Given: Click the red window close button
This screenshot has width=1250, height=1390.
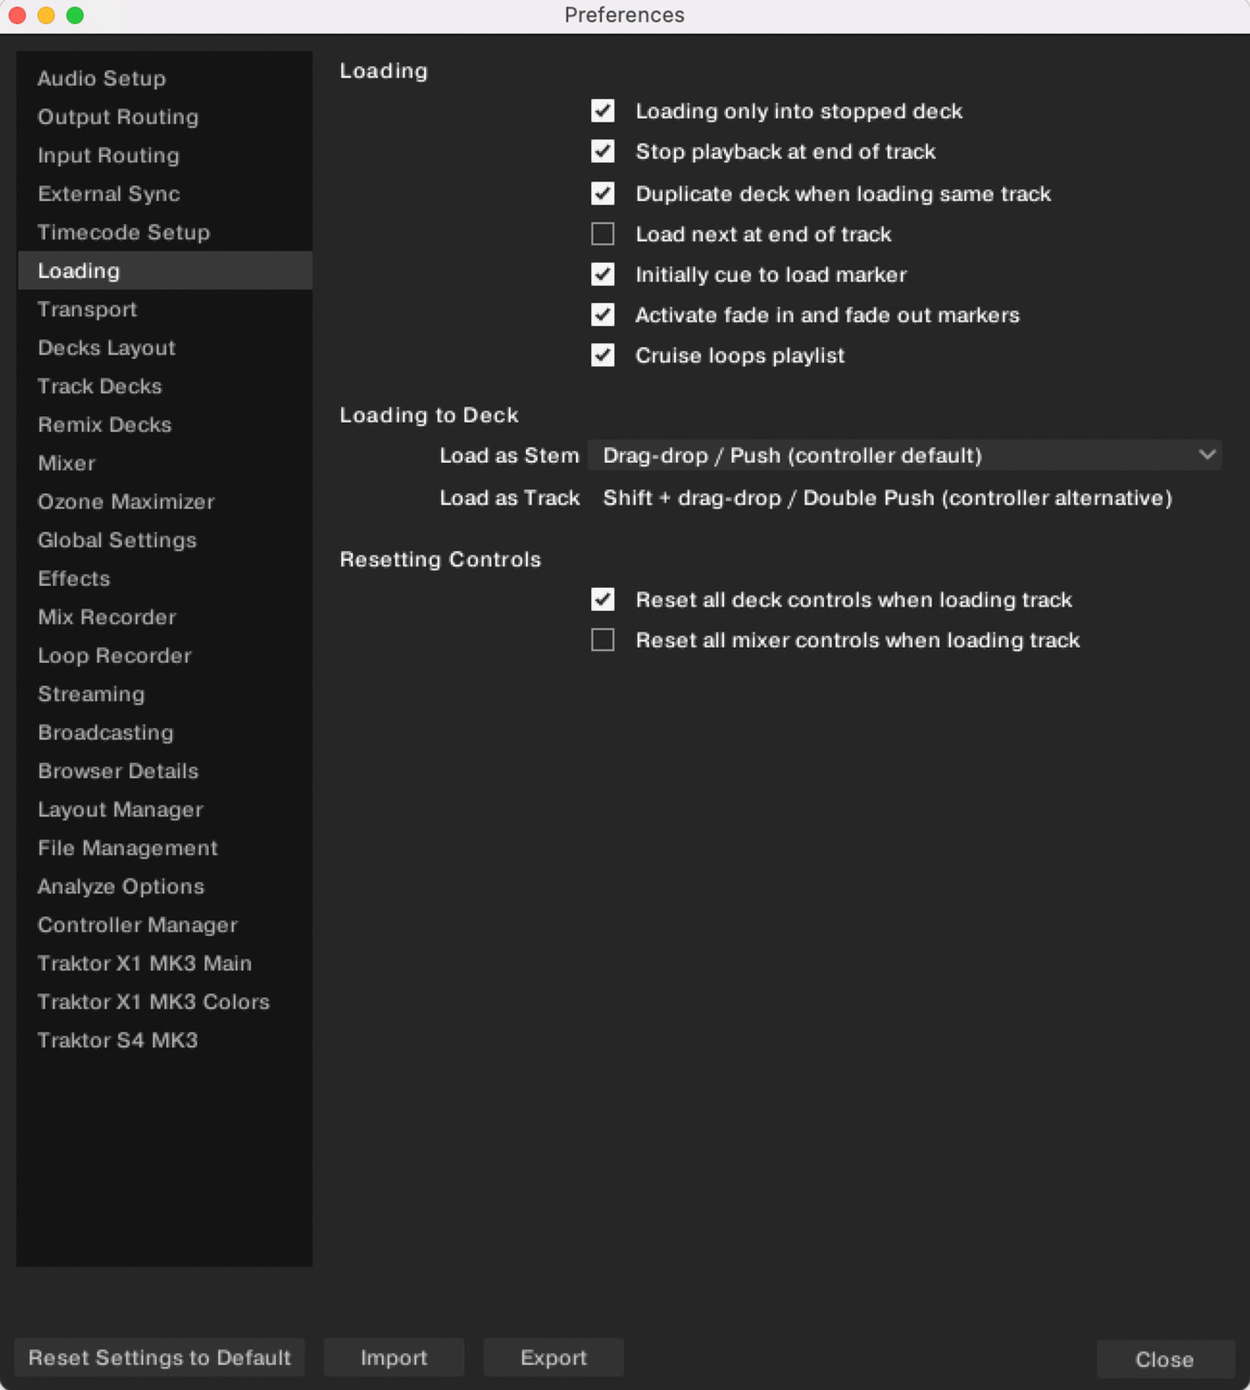Looking at the screenshot, I should pyautogui.click(x=17, y=15).
